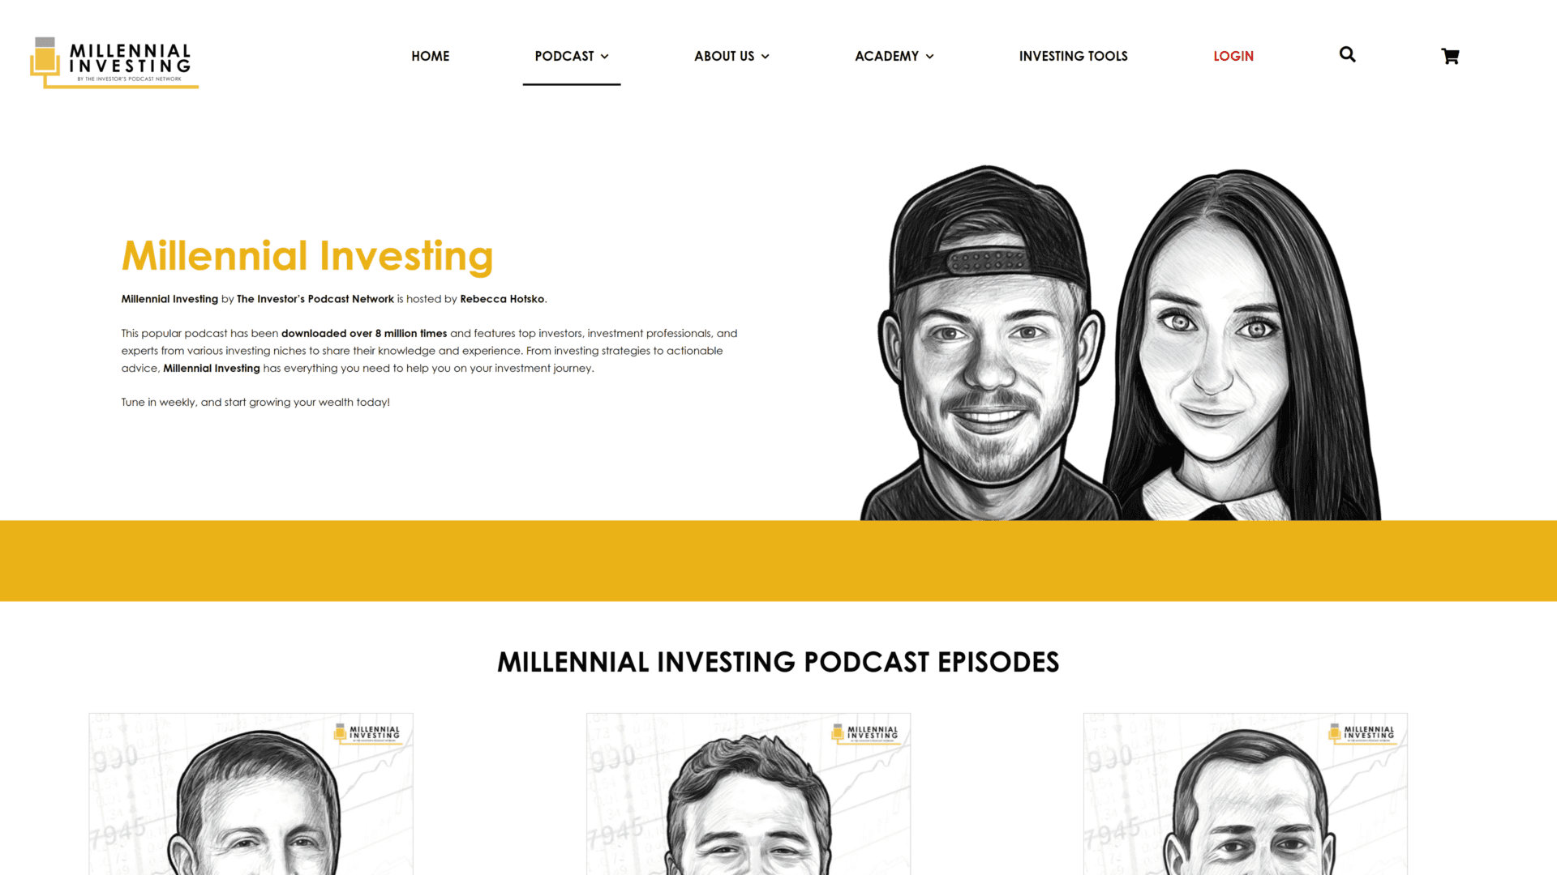Click the LOGIN button
Image resolution: width=1557 pixels, height=875 pixels.
[1233, 54]
